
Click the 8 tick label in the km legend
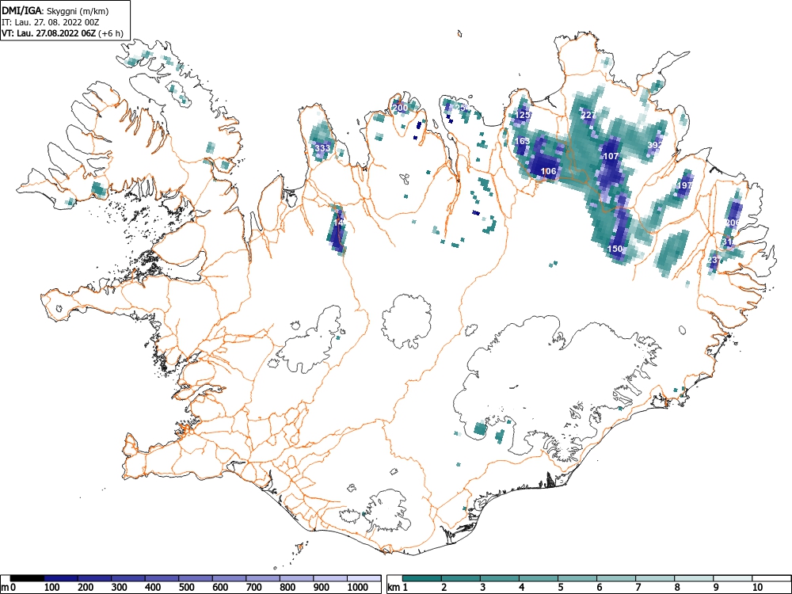tap(677, 587)
